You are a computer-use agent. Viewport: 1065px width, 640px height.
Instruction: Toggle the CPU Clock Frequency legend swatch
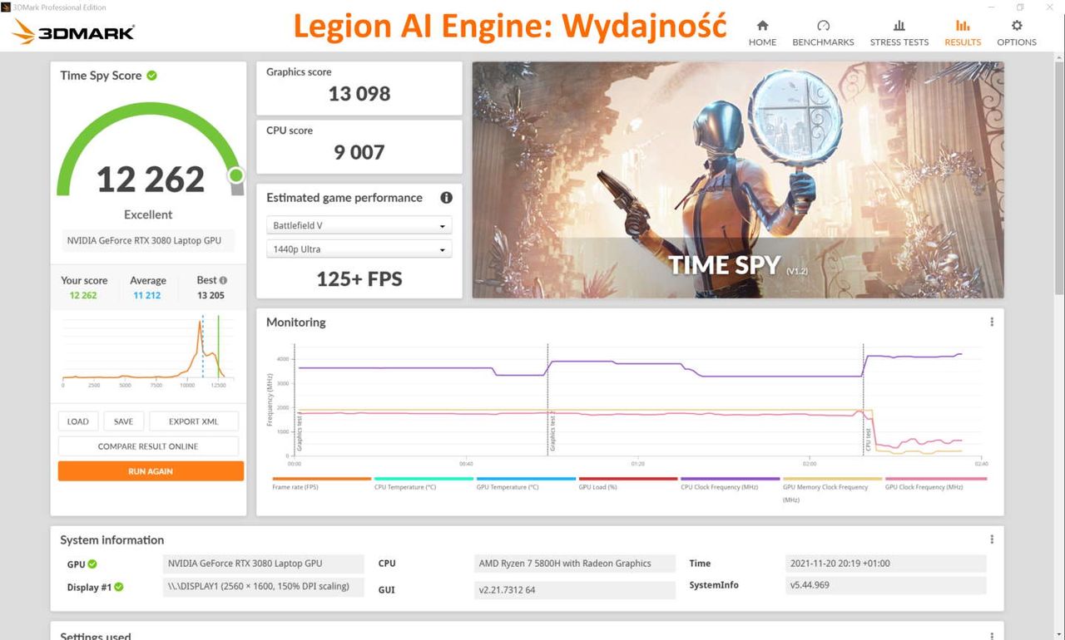coord(731,479)
